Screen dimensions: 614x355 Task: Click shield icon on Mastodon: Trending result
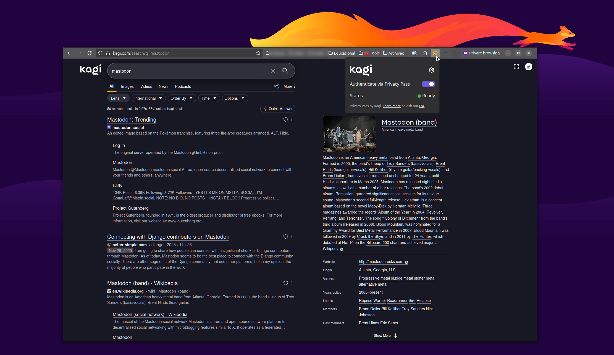285,119
